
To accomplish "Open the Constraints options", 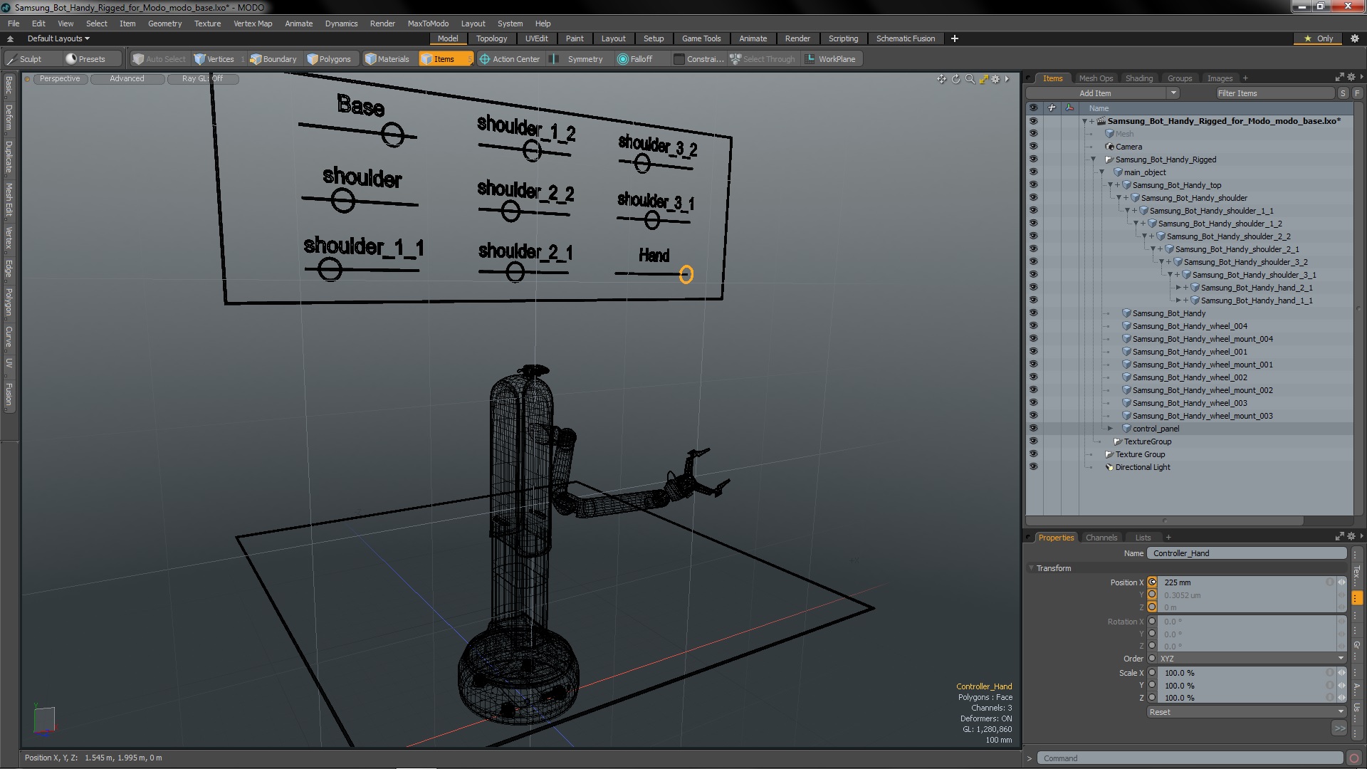I will click(x=698, y=59).
